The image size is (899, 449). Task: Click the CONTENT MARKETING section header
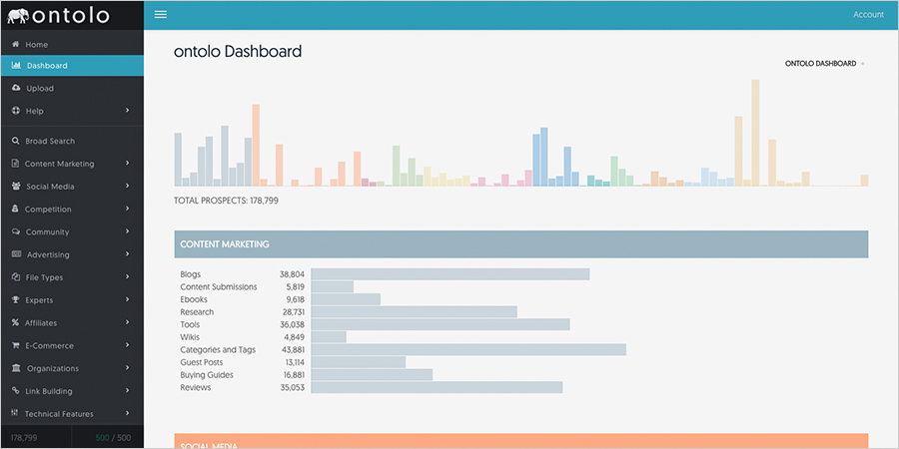pos(521,244)
